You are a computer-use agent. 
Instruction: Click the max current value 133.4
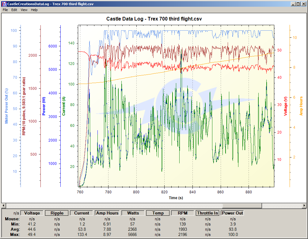[82, 234]
